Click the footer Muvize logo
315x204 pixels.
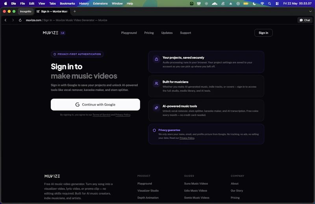pyautogui.click(x=52, y=176)
